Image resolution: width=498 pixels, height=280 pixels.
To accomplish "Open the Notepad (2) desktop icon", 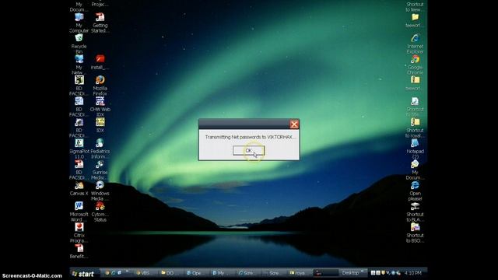I will [x=415, y=149].
